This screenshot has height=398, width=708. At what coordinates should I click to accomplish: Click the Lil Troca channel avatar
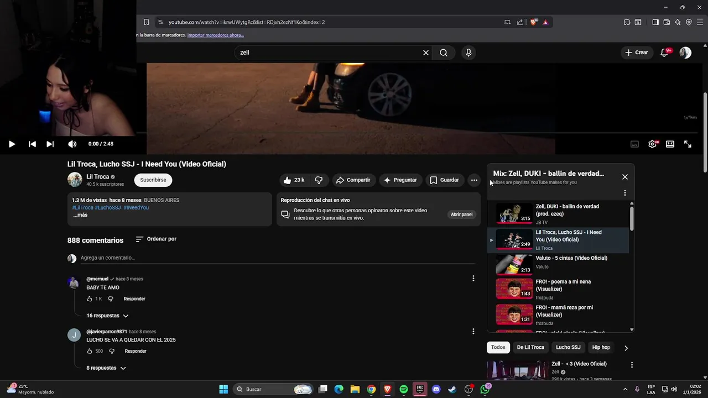click(x=75, y=180)
